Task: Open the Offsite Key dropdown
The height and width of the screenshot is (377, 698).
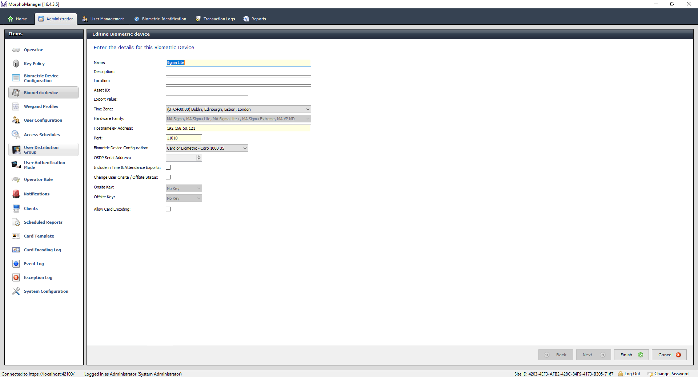Action: tap(184, 198)
